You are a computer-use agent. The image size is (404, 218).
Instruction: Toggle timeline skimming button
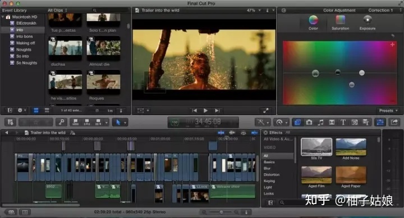(x=221, y=132)
